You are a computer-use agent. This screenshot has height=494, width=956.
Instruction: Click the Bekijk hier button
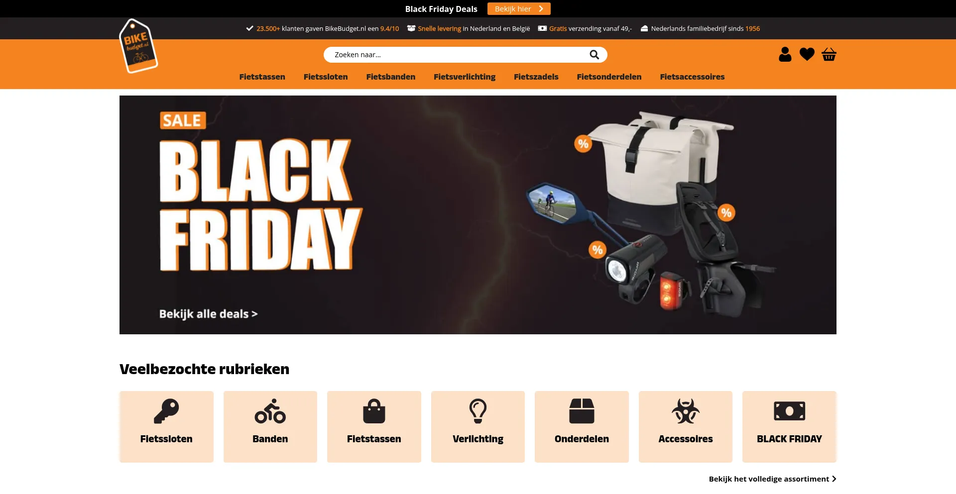tap(519, 9)
